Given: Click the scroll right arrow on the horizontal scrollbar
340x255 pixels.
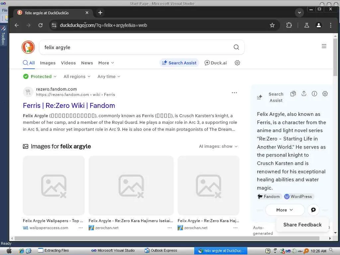Looking at the screenshot, I should click(x=330, y=238).
